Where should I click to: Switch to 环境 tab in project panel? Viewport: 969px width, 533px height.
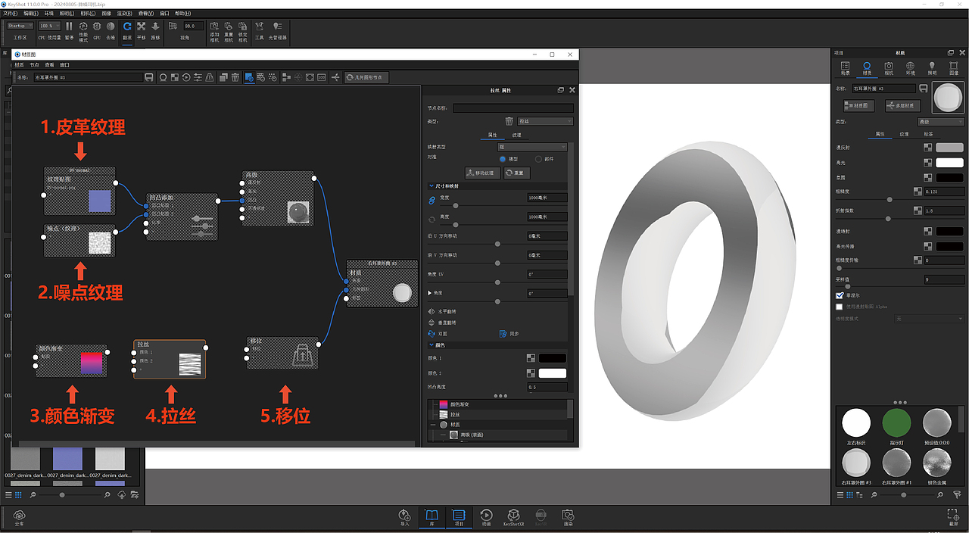tap(910, 69)
